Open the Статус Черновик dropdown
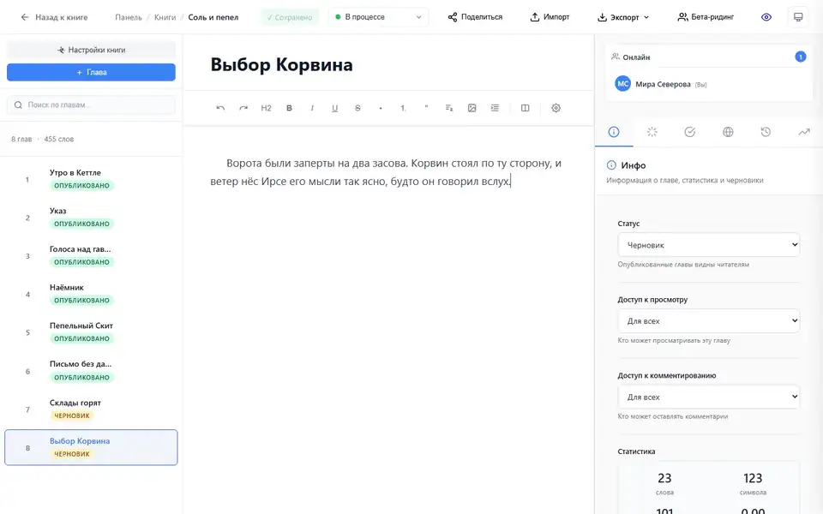Image resolution: width=823 pixels, height=514 pixels. point(709,245)
